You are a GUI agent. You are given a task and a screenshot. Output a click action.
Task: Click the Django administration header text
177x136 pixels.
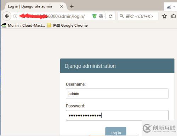pos(90,66)
